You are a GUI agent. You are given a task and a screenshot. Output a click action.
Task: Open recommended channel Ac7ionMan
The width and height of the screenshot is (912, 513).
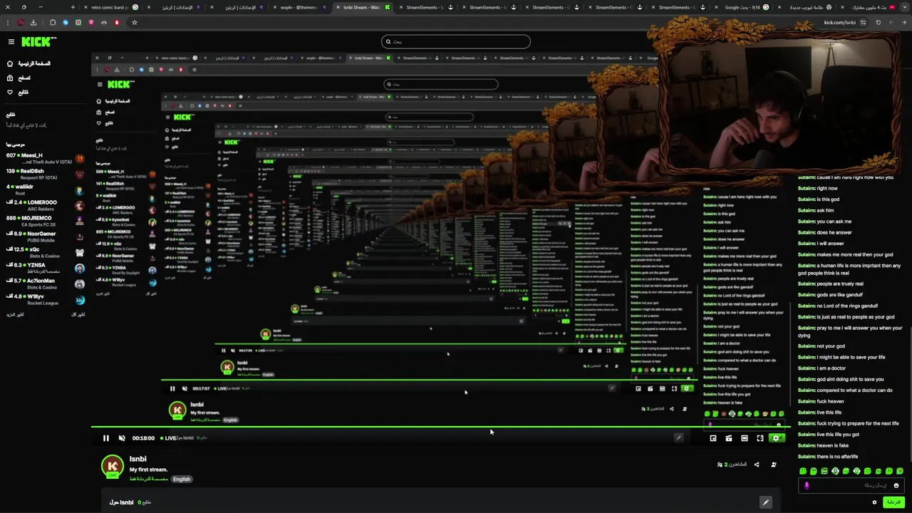click(45, 284)
